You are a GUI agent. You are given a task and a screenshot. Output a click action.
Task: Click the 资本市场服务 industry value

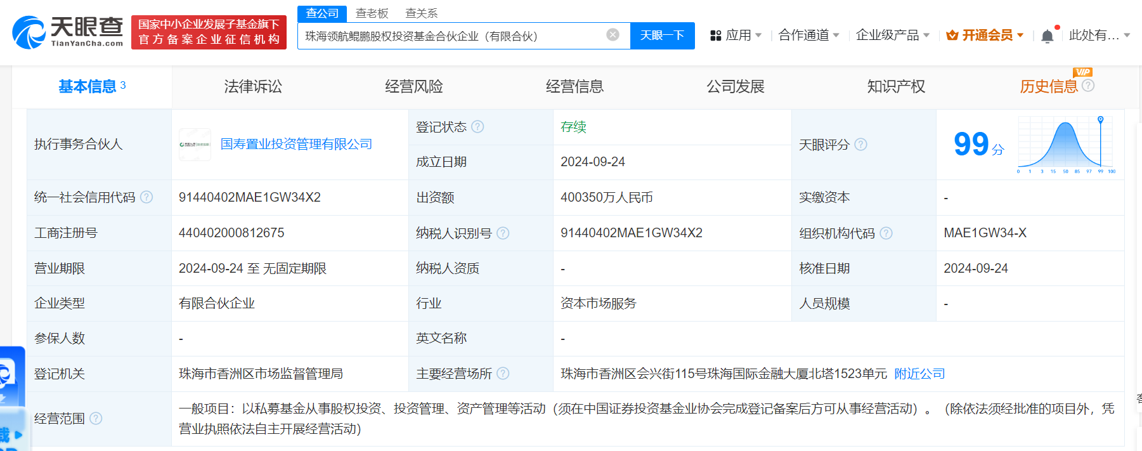(599, 303)
